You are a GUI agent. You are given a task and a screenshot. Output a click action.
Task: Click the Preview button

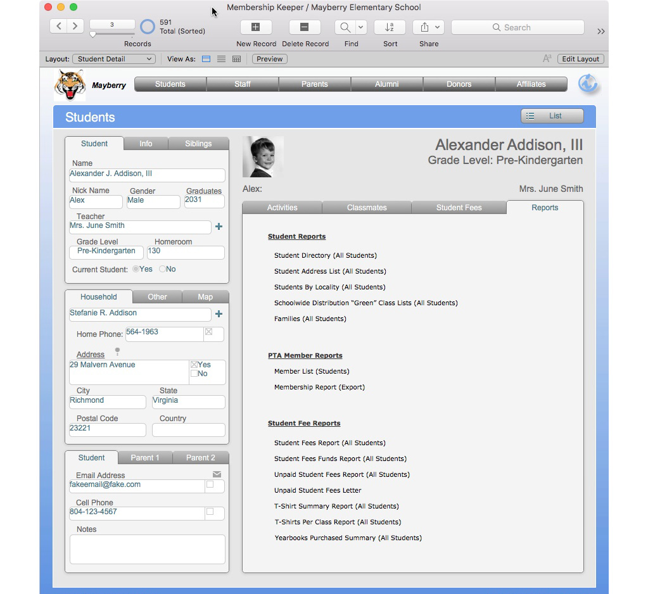[269, 59]
